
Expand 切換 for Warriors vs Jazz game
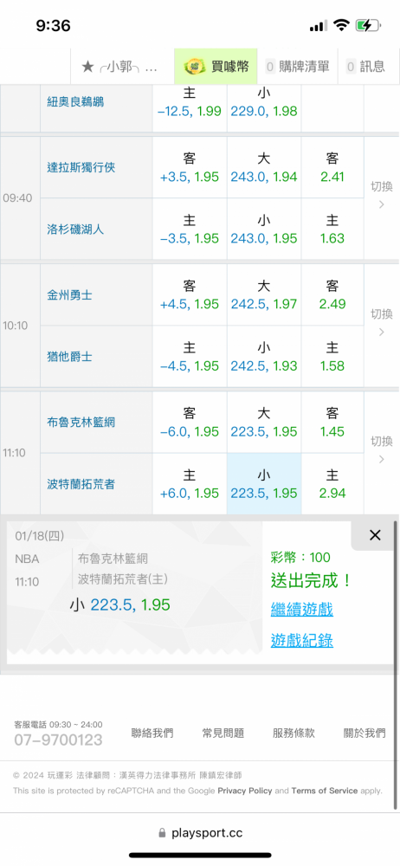pyautogui.click(x=381, y=324)
